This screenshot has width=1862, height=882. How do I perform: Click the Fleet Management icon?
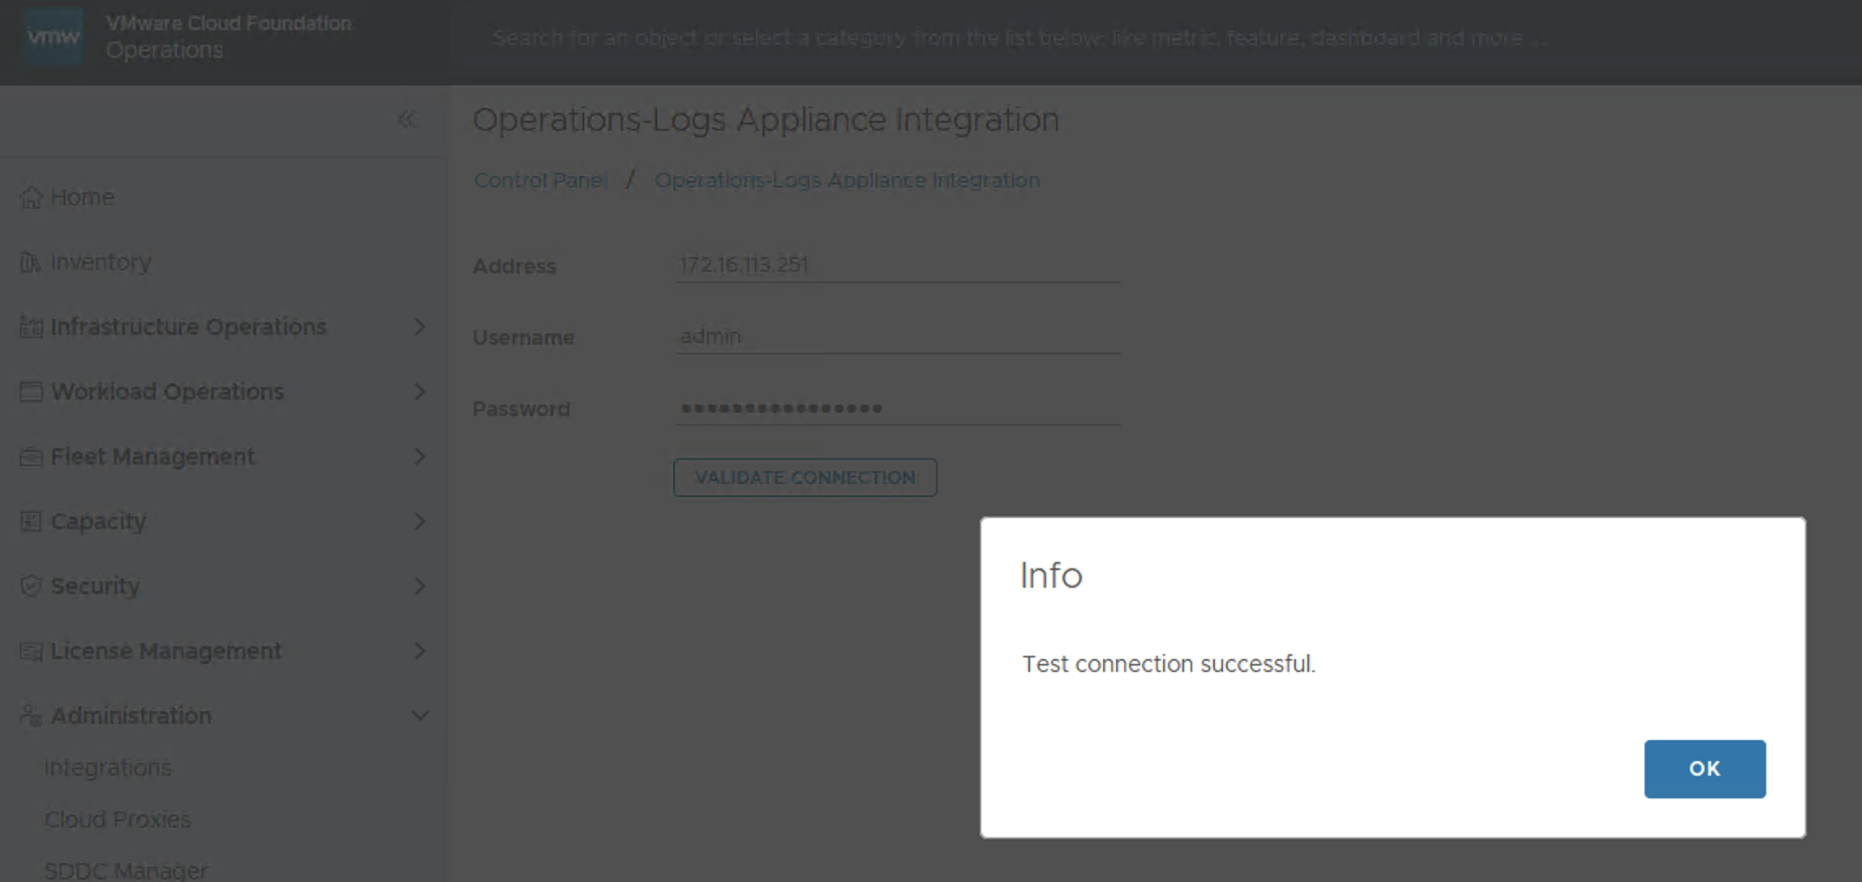31,456
